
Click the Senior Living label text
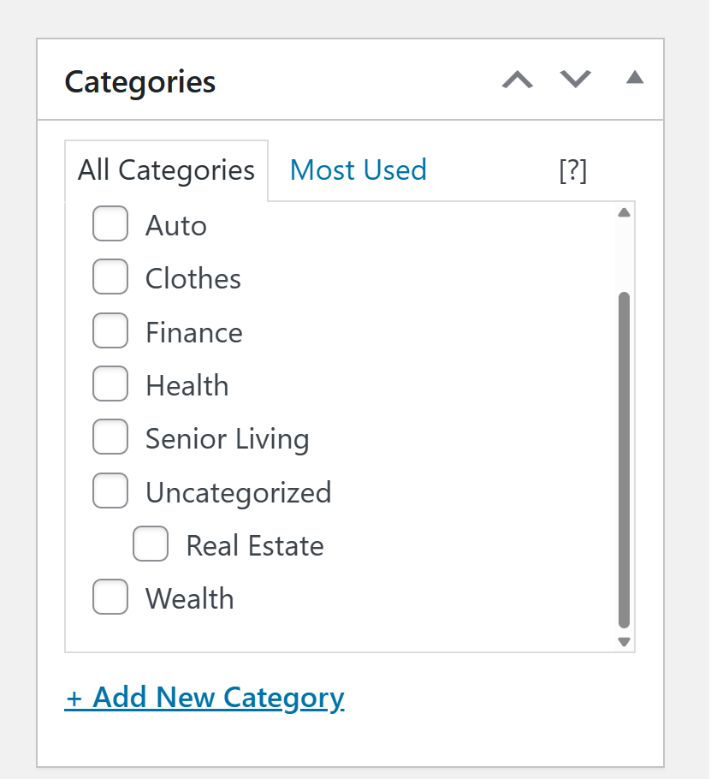click(x=227, y=439)
